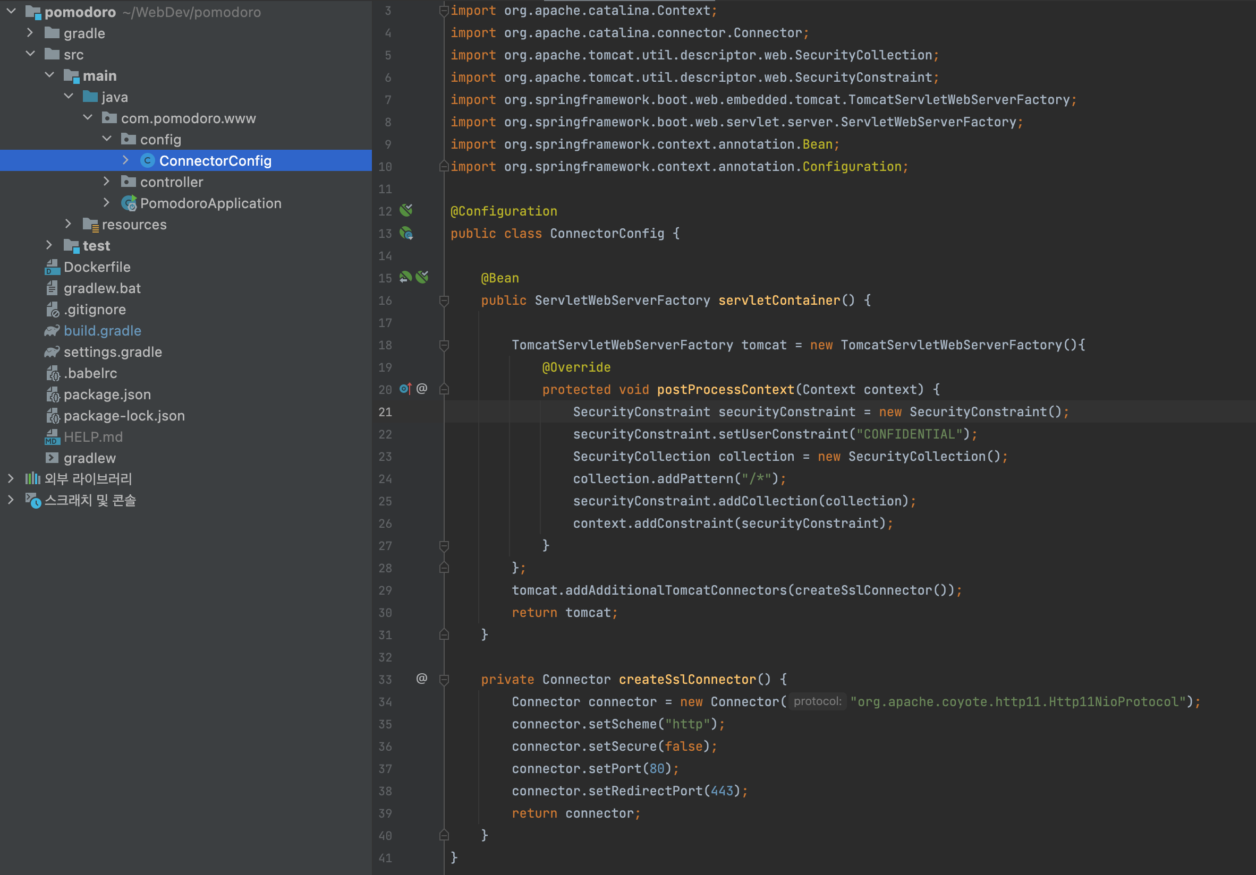Viewport: 1256px width, 875px height.
Task: Click the class gutter icon on line 13
Action: [x=406, y=234]
